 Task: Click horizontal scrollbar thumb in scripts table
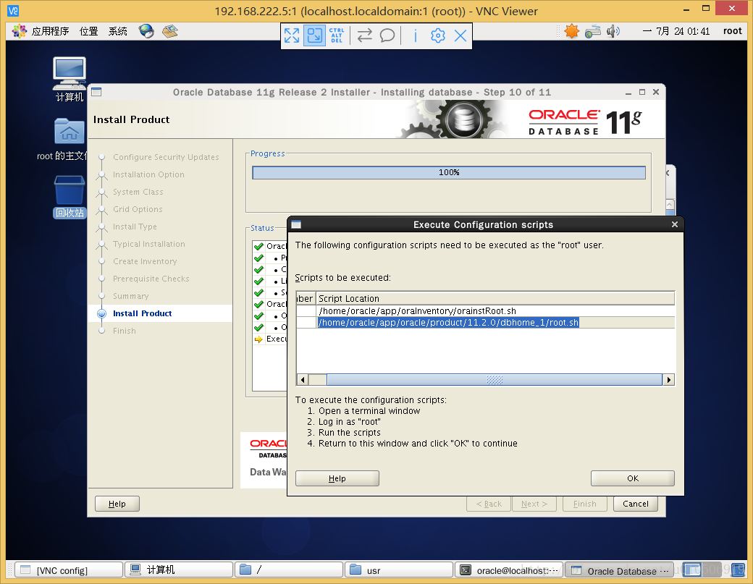click(x=494, y=380)
